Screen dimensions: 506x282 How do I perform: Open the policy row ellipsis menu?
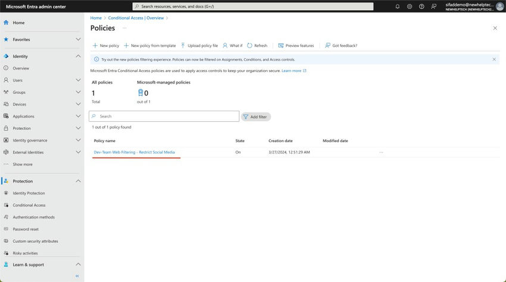(381, 152)
